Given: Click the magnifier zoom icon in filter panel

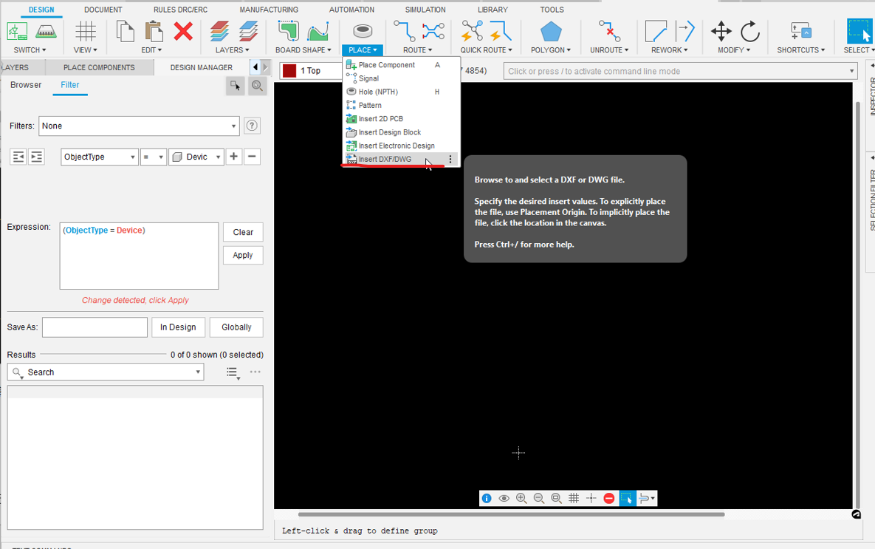Looking at the screenshot, I should pyautogui.click(x=257, y=86).
